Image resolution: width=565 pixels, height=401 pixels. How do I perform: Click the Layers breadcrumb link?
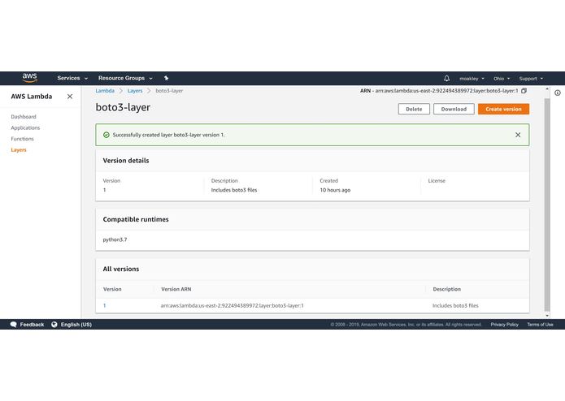tap(135, 91)
